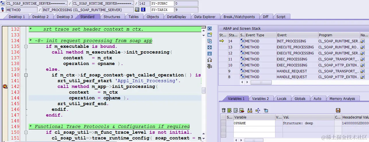Click the horizontal scrollbar thumb in the ABAP stack
Screen dimensions: 369x142
pyautogui.click(x=261, y=82)
